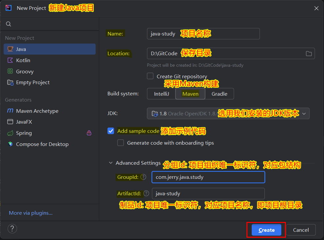Choose the Groovy project type
324x240 pixels.
coord(25,71)
